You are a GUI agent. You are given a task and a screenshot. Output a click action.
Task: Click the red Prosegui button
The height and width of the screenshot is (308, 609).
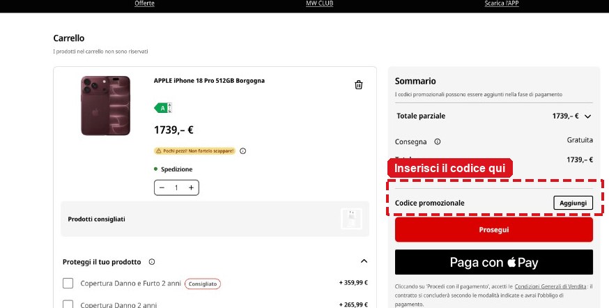point(493,229)
